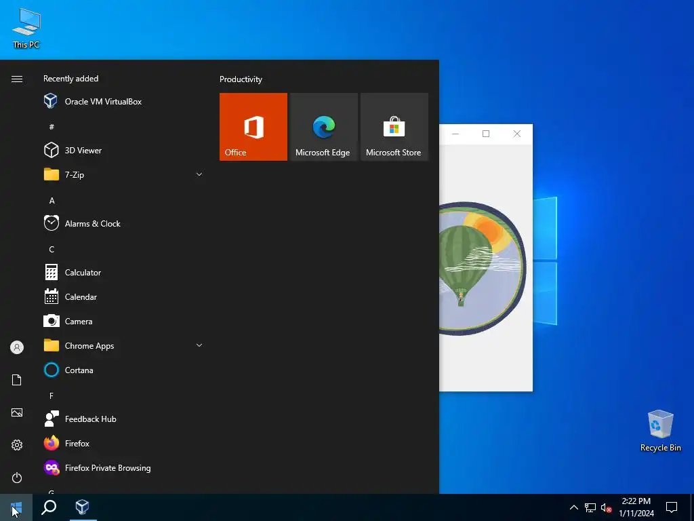Start the Camera app
The width and height of the screenshot is (694, 521).
point(123,321)
